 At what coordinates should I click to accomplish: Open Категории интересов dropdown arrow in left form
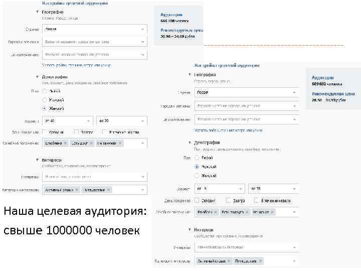[x=142, y=190]
